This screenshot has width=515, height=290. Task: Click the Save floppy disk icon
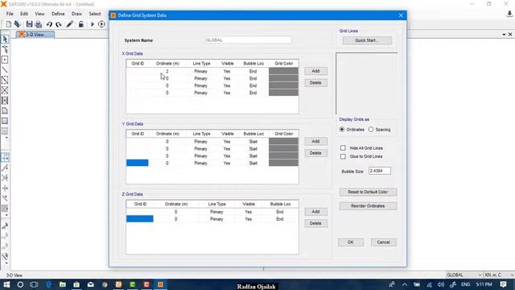pyautogui.click(x=29, y=24)
